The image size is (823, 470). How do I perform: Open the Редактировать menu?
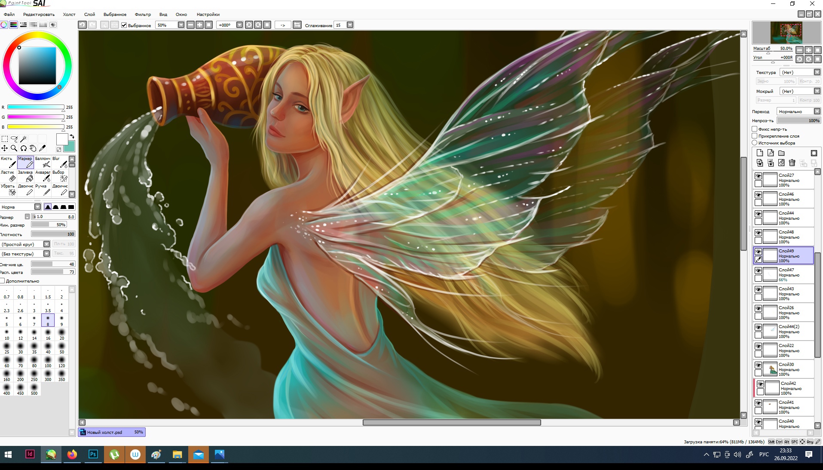click(39, 14)
